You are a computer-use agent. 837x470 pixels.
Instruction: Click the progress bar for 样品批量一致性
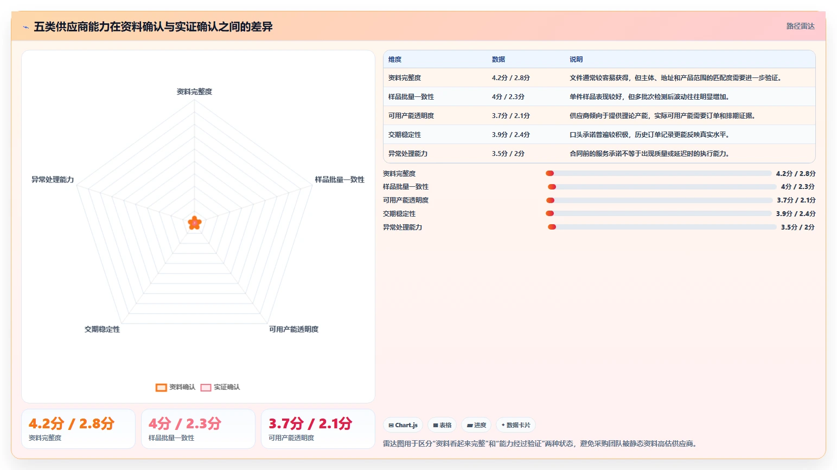point(662,187)
